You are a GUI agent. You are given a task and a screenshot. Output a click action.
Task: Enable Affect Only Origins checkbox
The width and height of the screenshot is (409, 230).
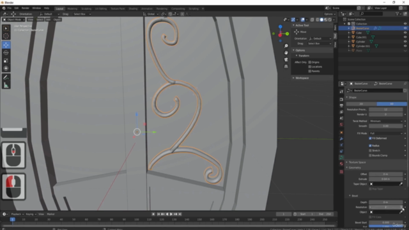pyautogui.click(x=309, y=63)
